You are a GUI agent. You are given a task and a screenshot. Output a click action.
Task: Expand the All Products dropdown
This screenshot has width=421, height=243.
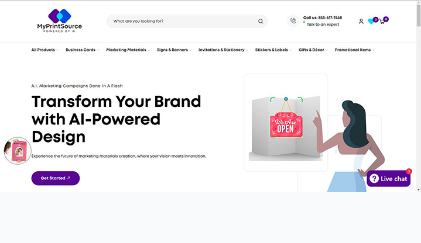pyautogui.click(x=45, y=50)
